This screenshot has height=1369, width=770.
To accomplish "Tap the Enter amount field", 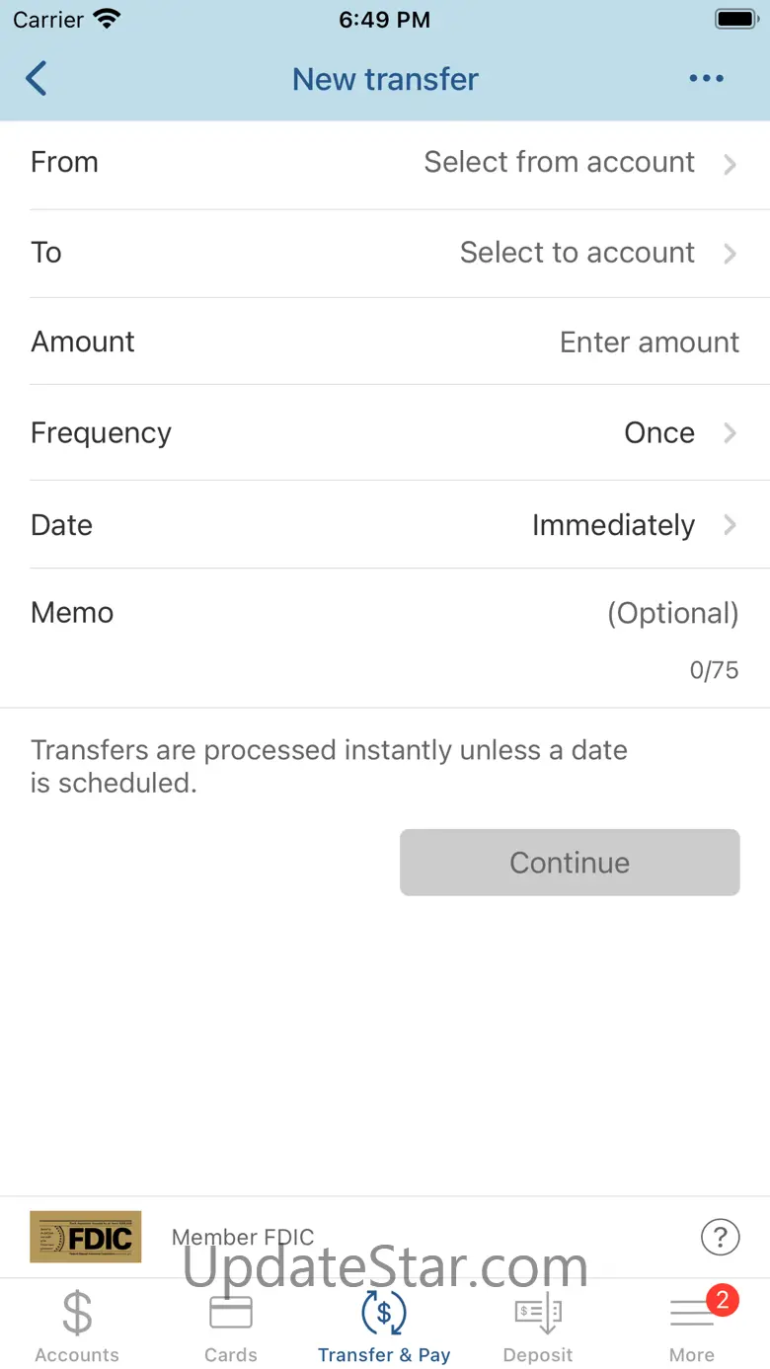I will 649,342.
